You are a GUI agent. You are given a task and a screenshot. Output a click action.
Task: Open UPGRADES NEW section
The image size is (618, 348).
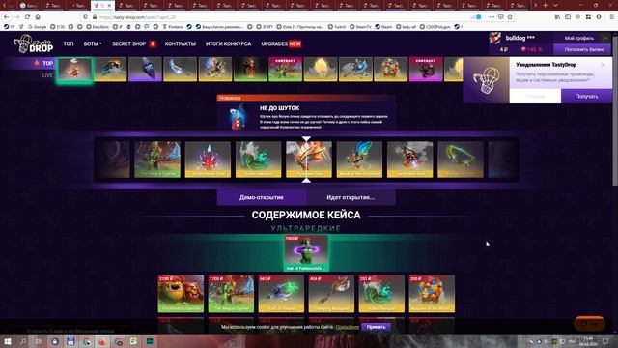[281, 43]
